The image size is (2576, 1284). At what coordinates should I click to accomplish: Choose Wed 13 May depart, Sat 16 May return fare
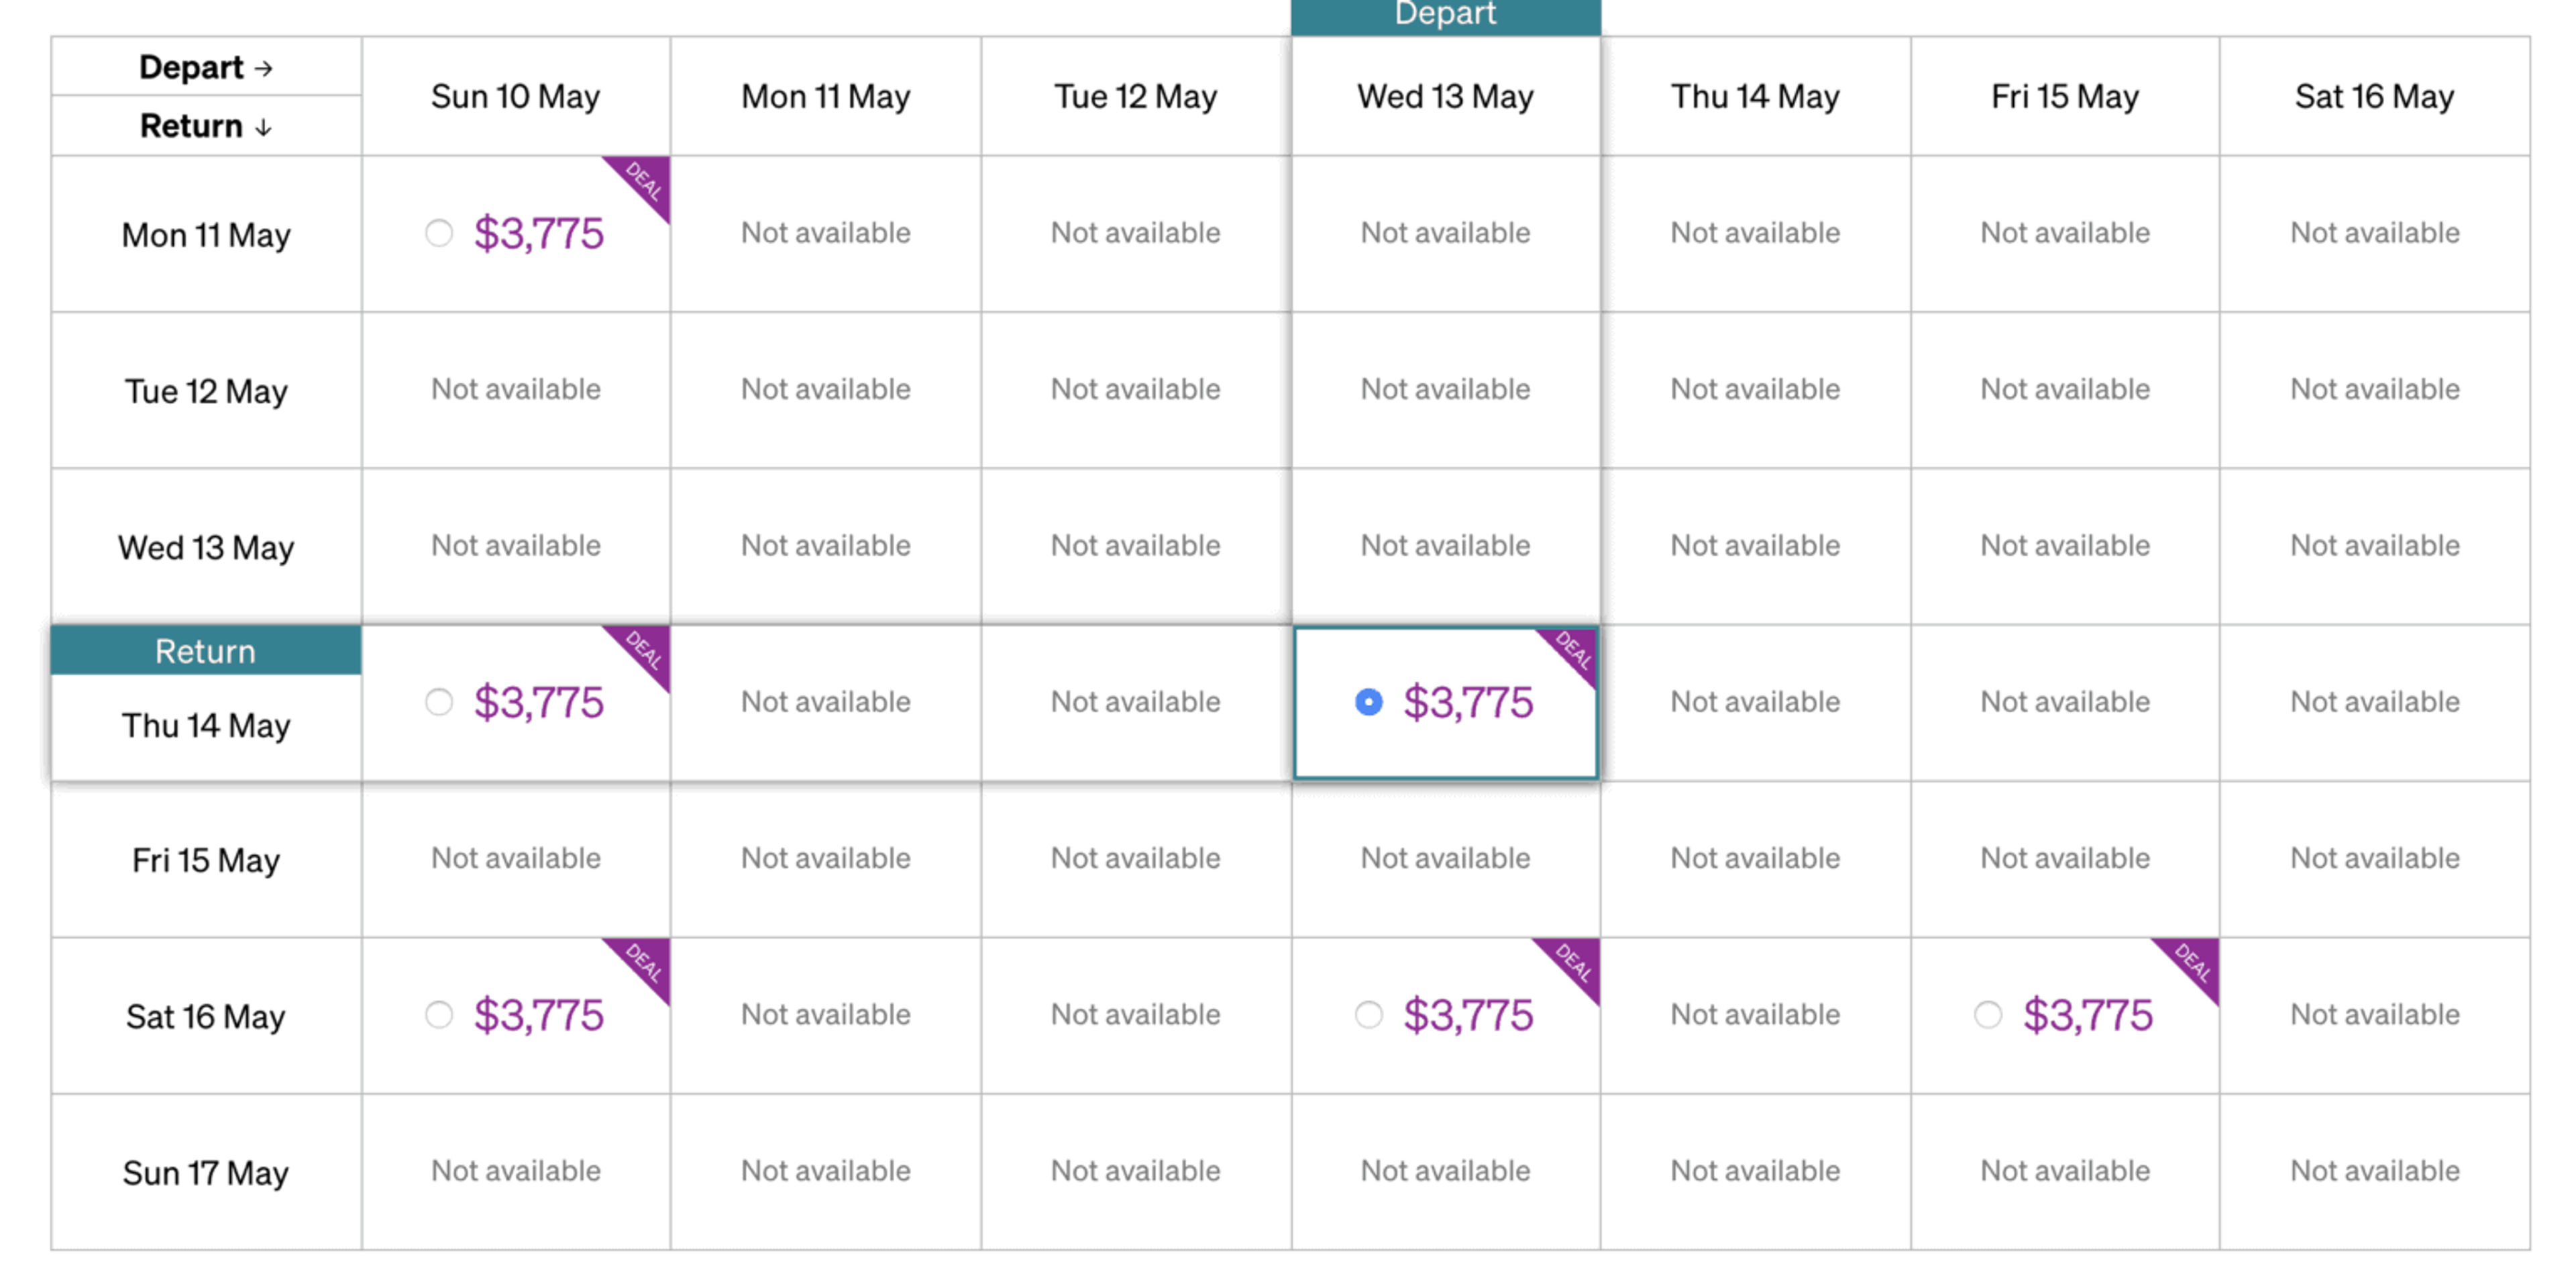point(1368,1015)
